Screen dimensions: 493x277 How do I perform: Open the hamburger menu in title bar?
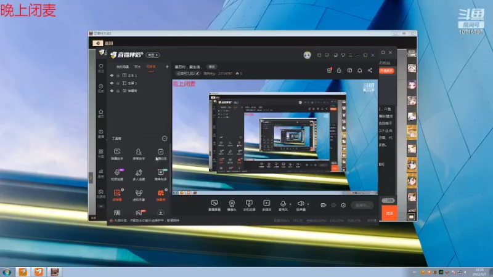[350, 55]
